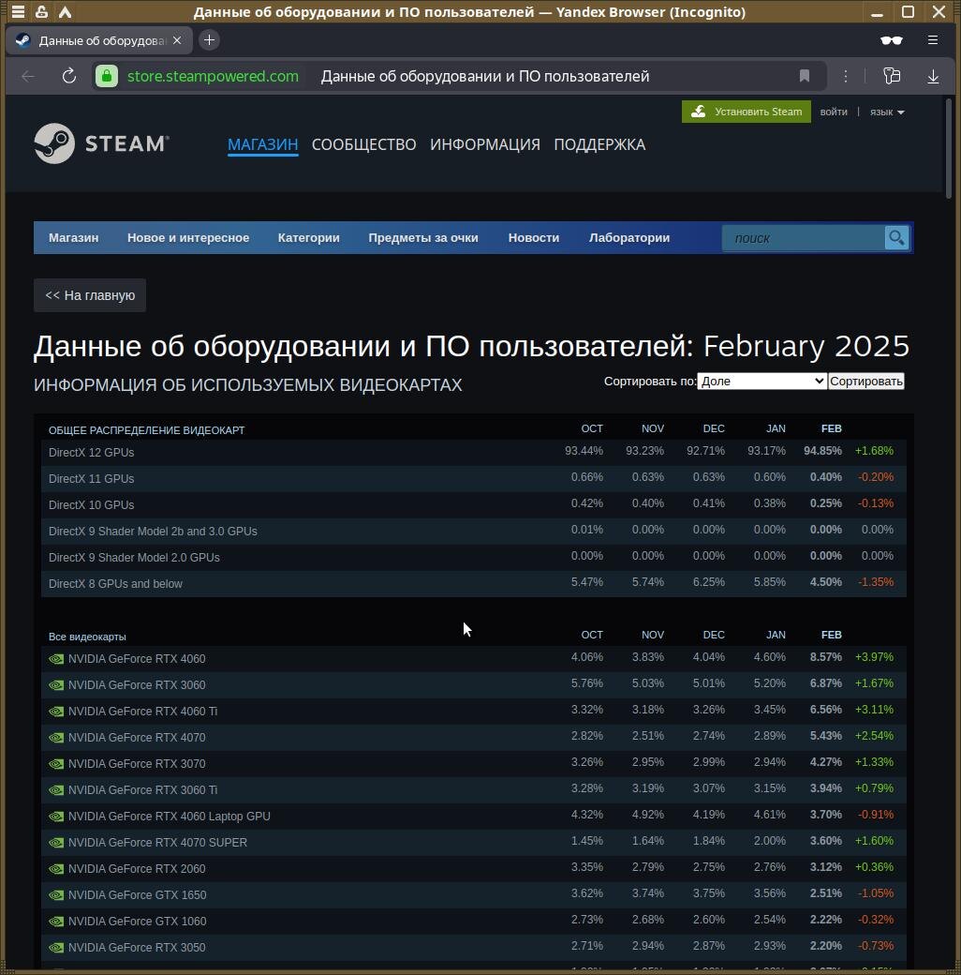This screenshot has height=975, width=961.
Task: Click the NVIDIA icon beside RTX 3060
Action: (56, 685)
